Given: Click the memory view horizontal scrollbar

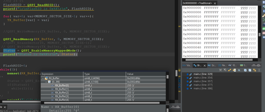Looking at the screenshot, I should coord(219,60).
